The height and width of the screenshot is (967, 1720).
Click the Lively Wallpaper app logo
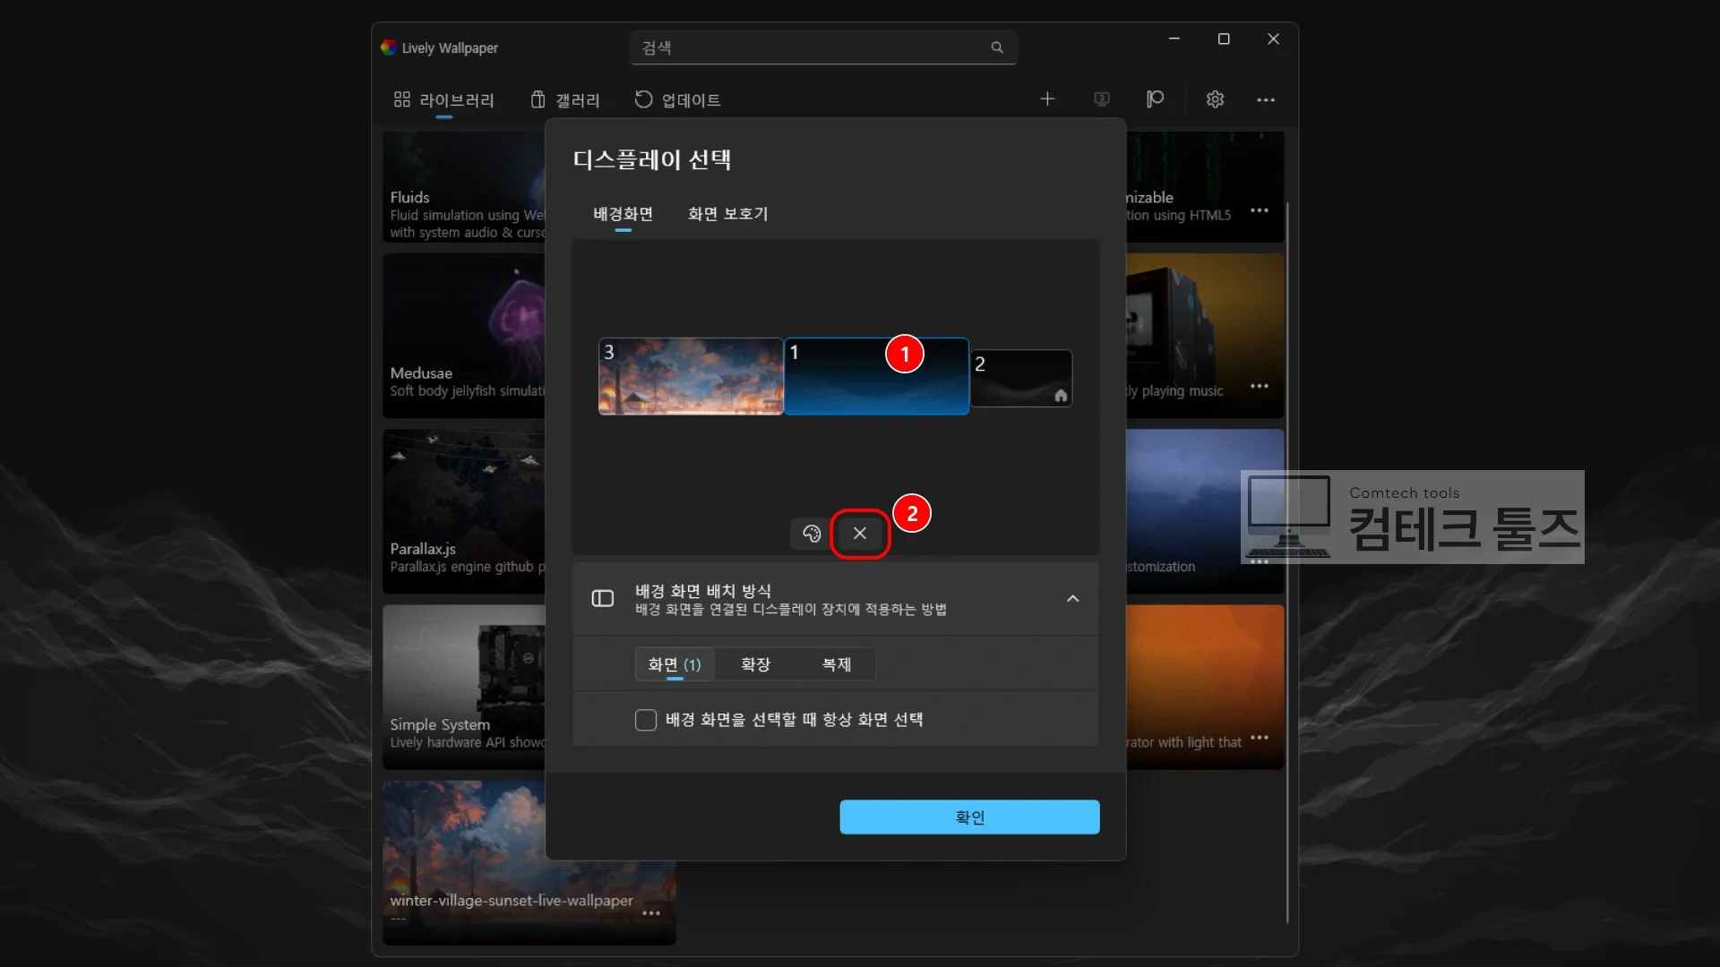pyautogui.click(x=389, y=47)
